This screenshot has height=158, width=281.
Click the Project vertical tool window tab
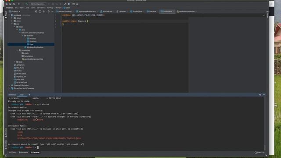(6, 14)
